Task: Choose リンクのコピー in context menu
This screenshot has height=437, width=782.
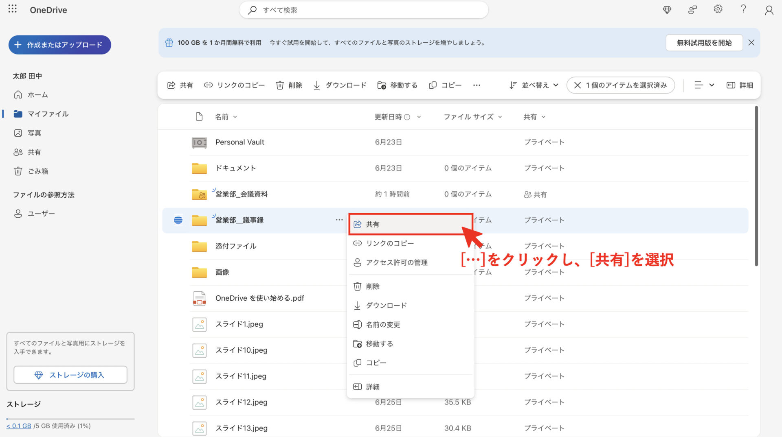Action: coord(411,243)
